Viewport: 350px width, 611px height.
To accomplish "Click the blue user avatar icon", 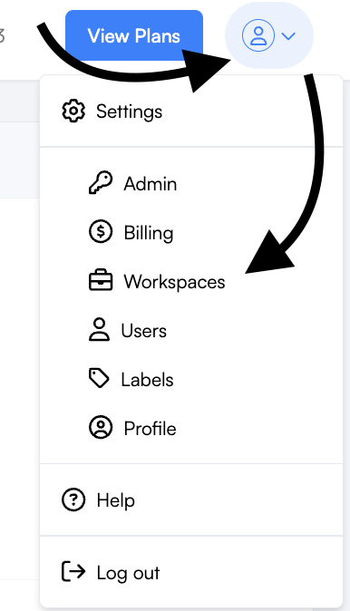I will (x=258, y=36).
